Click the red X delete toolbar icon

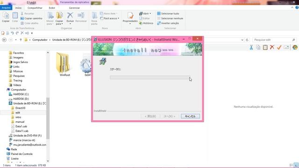(x=272, y=48)
